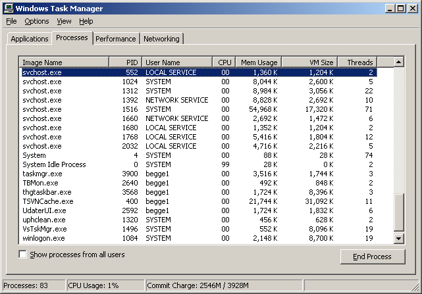The image size is (422, 294).
Task: Select svchost.exe with PID 1024
Action: point(199,82)
